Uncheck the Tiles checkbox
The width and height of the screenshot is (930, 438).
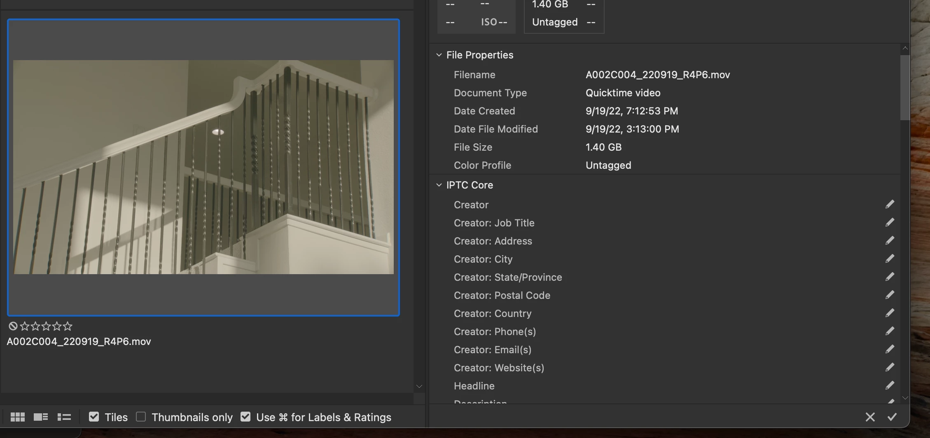[x=94, y=417]
